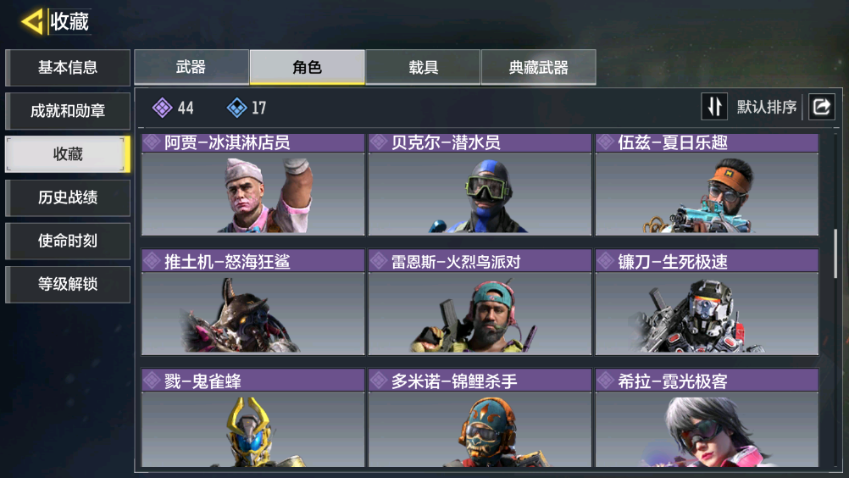
Task: Select the 贝克尔-潜水员 character thumbnail
Action: tap(480, 194)
